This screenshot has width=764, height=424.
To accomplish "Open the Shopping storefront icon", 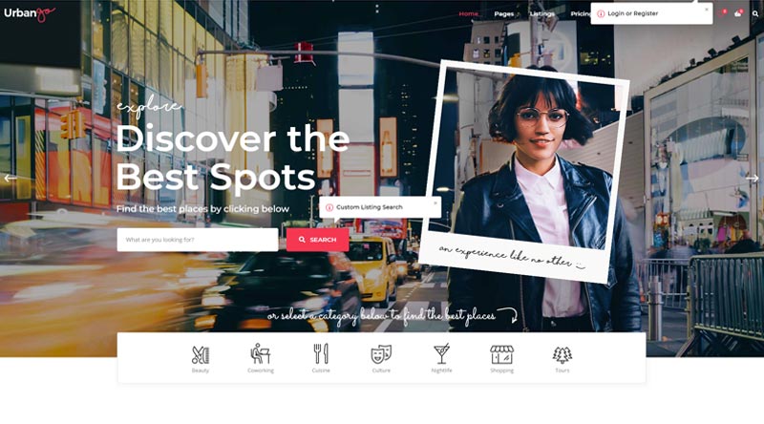I will point(502,355).
